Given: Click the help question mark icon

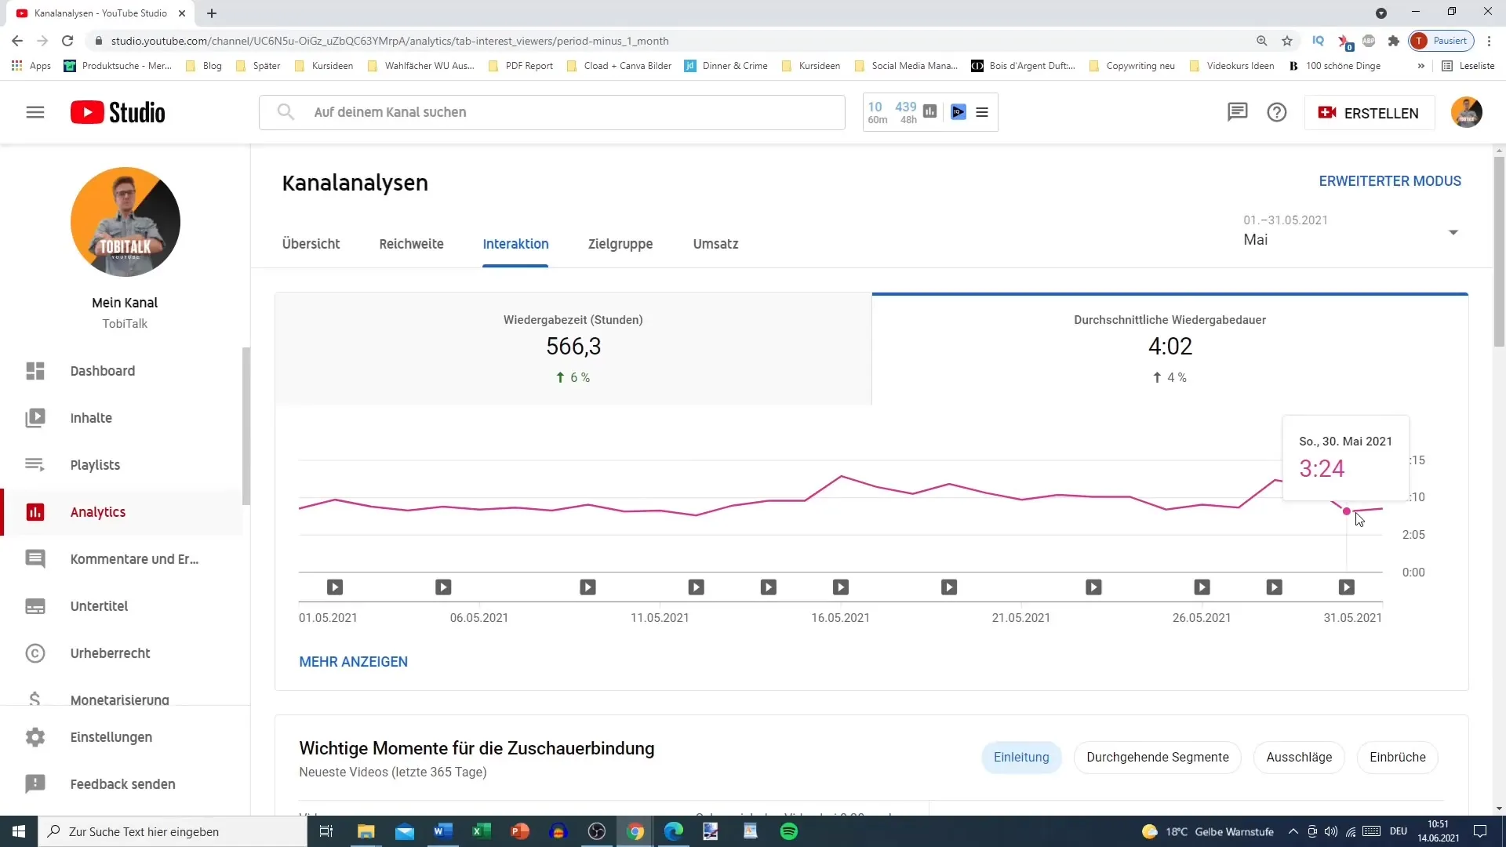Looking at the screenshot, I should click(1276, 111).
